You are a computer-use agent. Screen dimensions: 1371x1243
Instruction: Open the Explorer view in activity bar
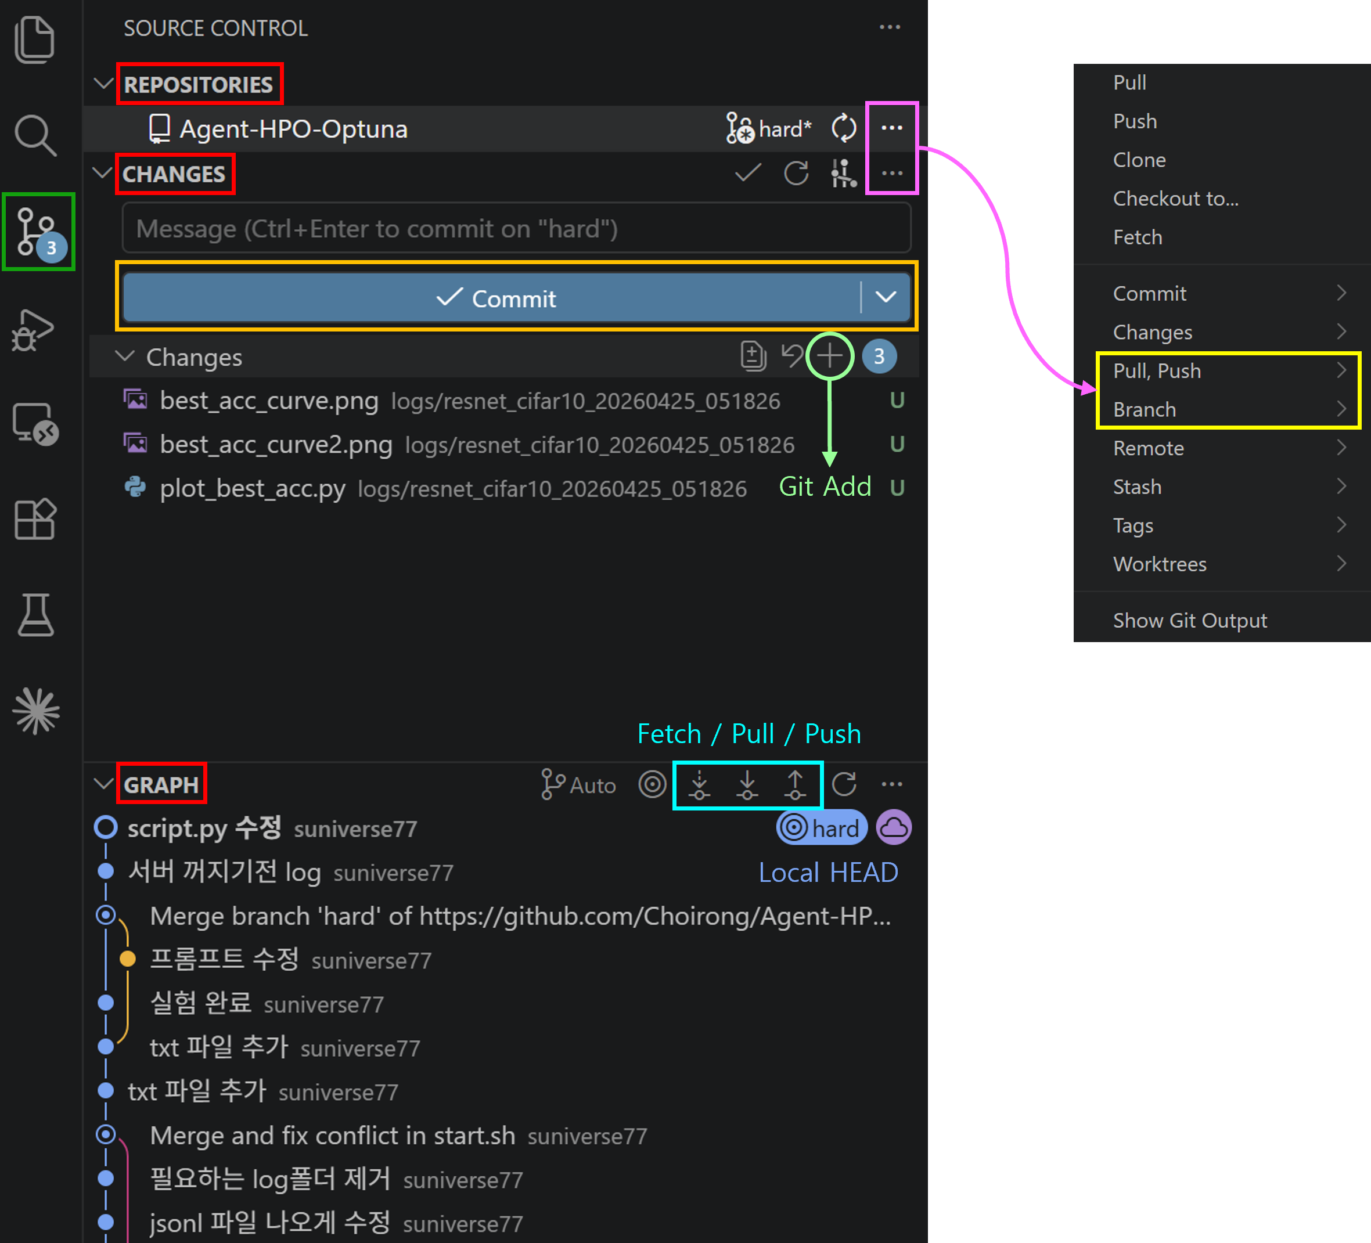(x=34, y=39)
